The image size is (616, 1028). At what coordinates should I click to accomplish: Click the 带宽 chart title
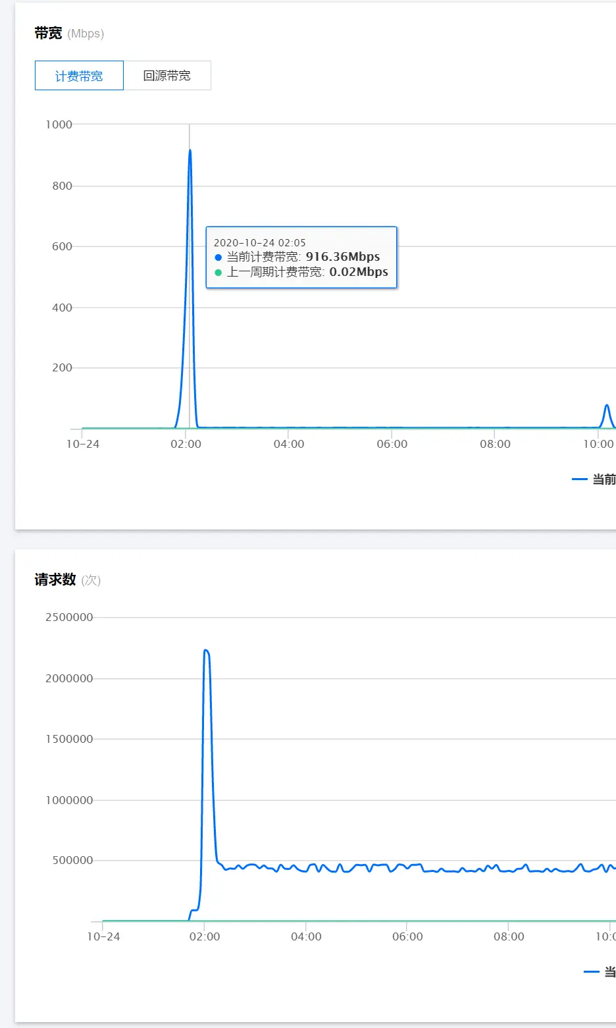pos(48,34)
